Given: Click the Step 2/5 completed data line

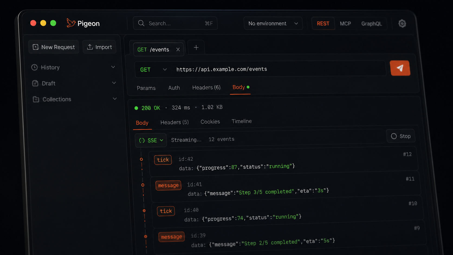Looking at the screenshot, I should click(263, 243).
